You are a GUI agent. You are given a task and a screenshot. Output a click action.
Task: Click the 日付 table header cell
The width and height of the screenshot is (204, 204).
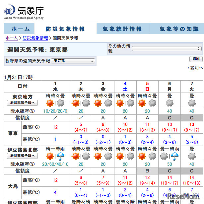click(23, 86)
